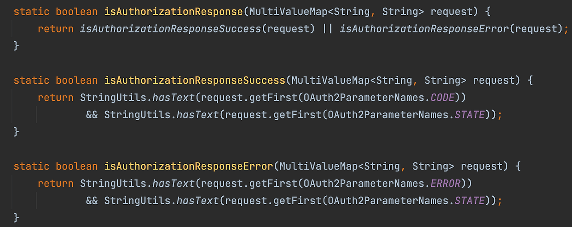The width and height of the screenshot is (572, 227).
Task: Click the isAuthorizationResponseError call in first return
Action: [x=424, y=29]
